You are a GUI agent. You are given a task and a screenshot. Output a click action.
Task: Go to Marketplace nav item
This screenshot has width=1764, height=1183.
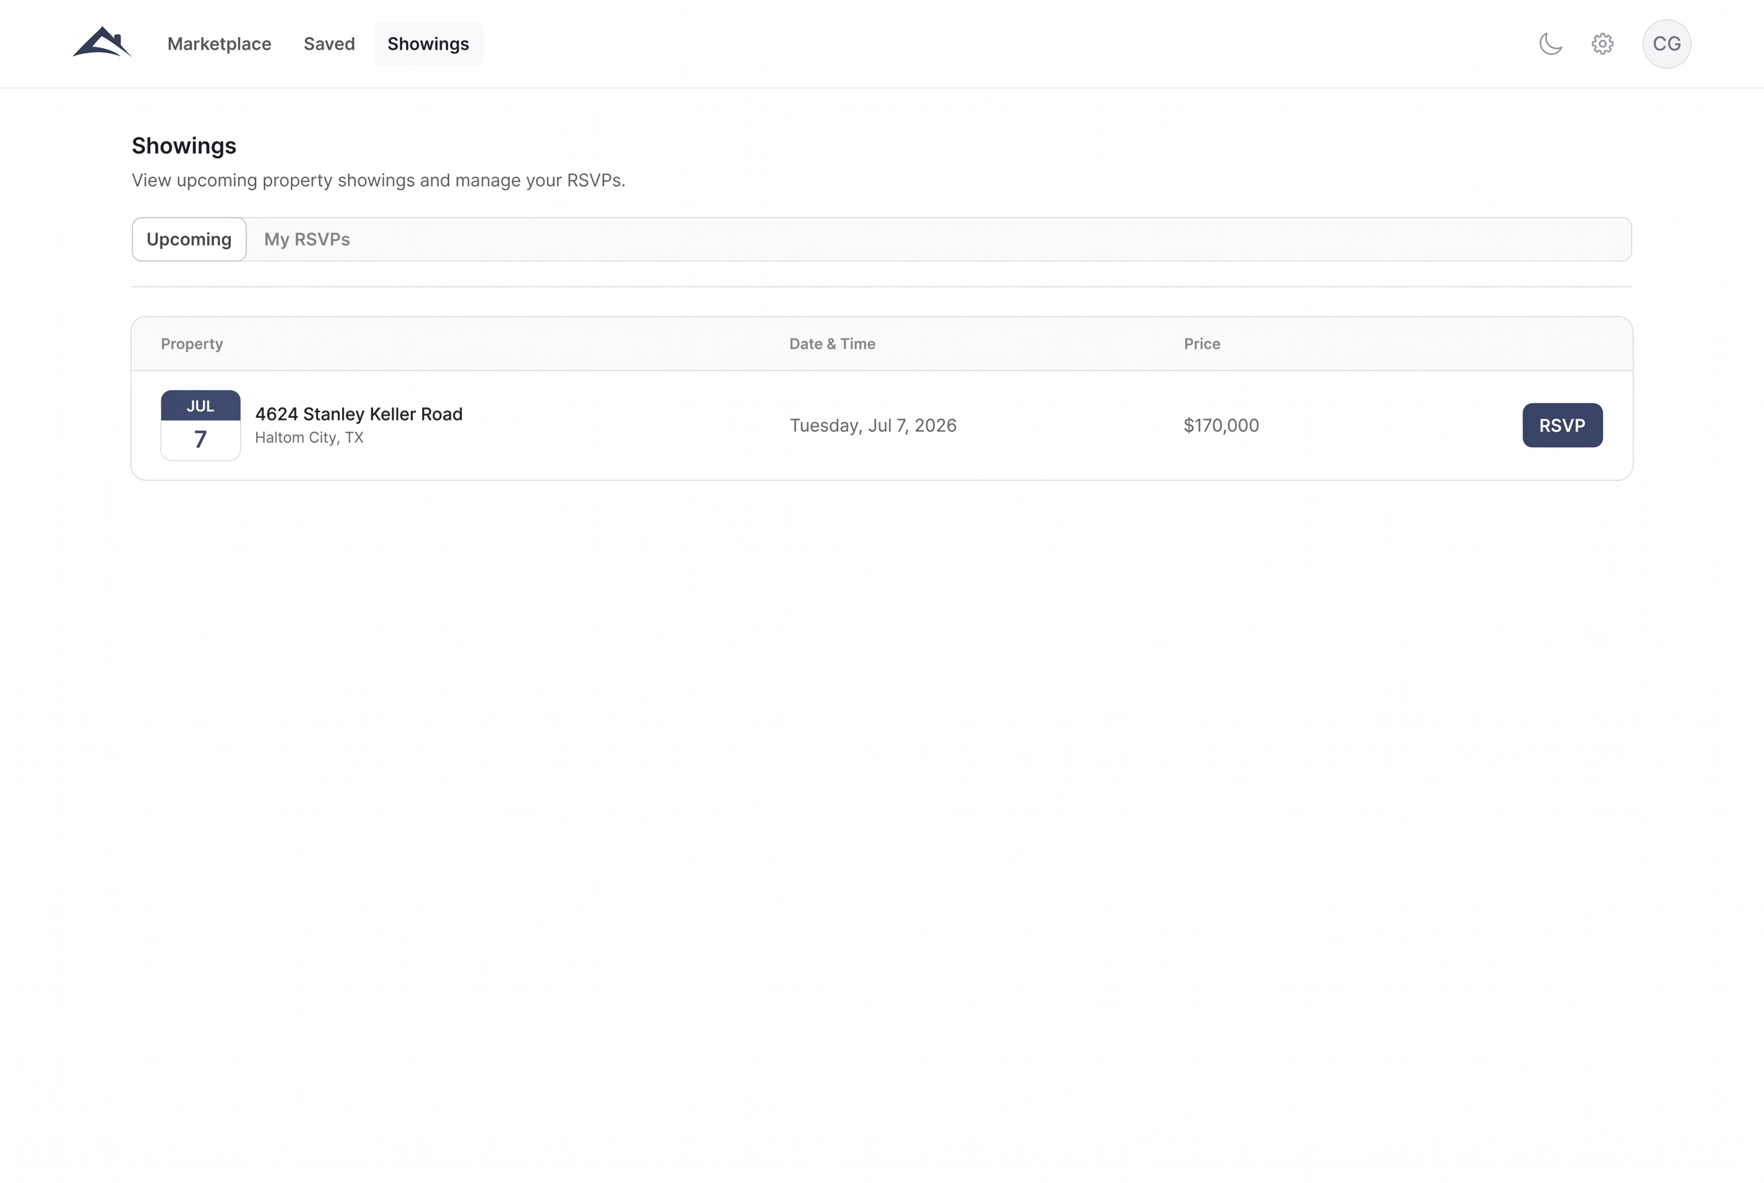[219, 44]
